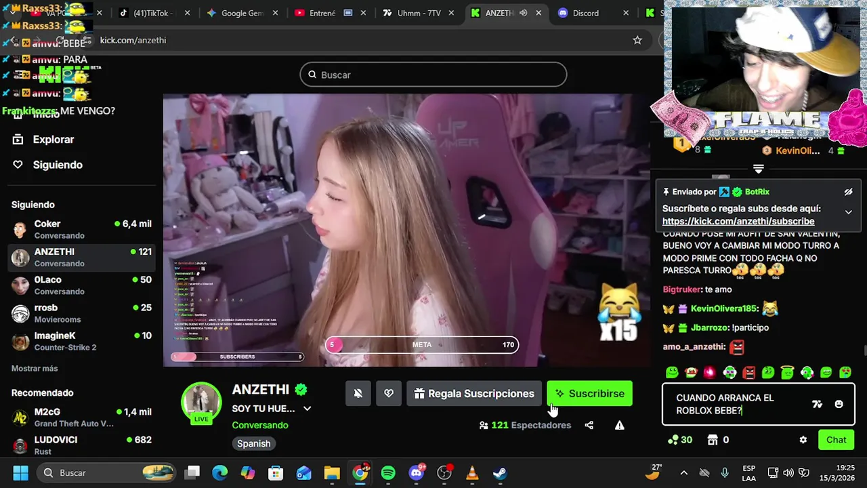Mute the ANZETHI tab via speaker icon
The image size is (867, 488).
pyautogui.click(x=523, y=13)
